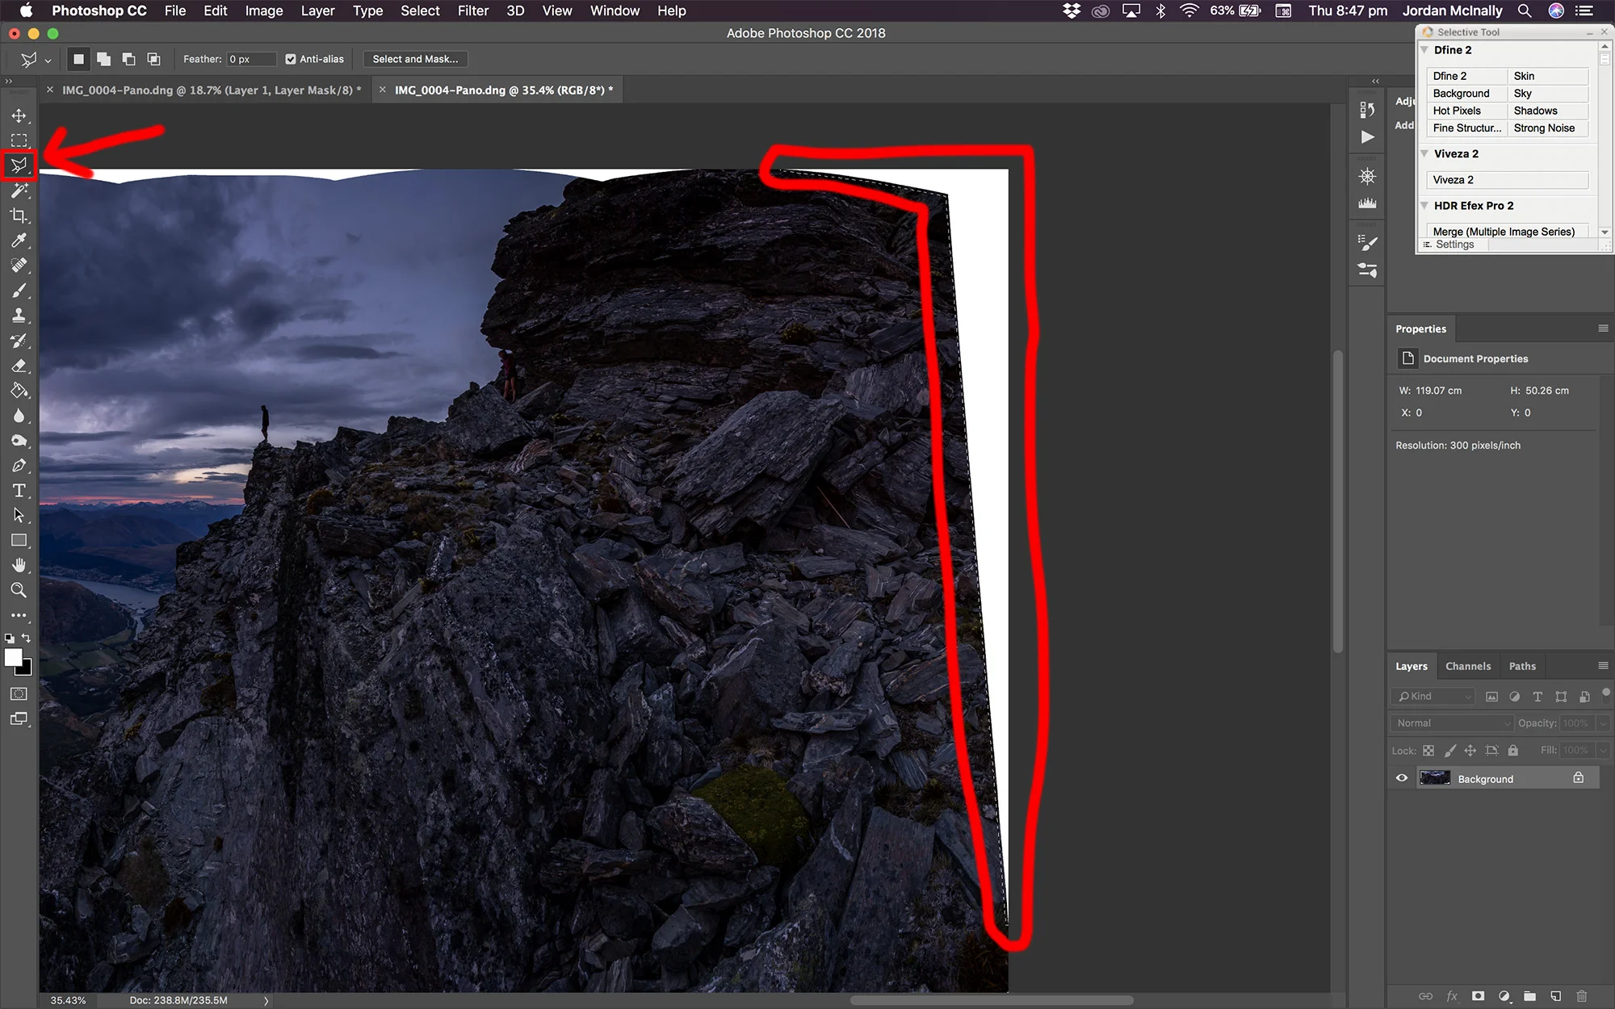The width and height of the screenshot is (1615, 1009).
Task: Switch to the Channels tab
Action: 1467,666
